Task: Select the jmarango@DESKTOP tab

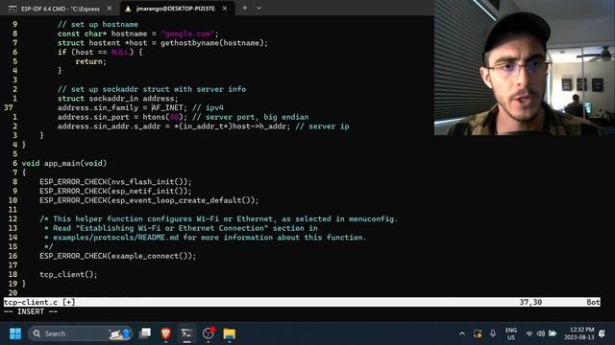Action: (176, 9)
